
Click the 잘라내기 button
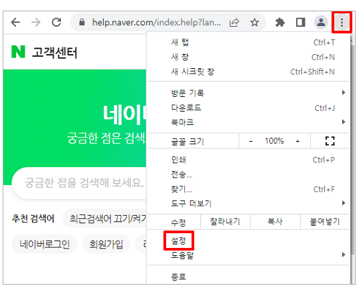click(x=225, y=222)
